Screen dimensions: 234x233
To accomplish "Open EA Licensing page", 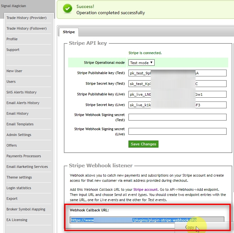I will point(17,220).
